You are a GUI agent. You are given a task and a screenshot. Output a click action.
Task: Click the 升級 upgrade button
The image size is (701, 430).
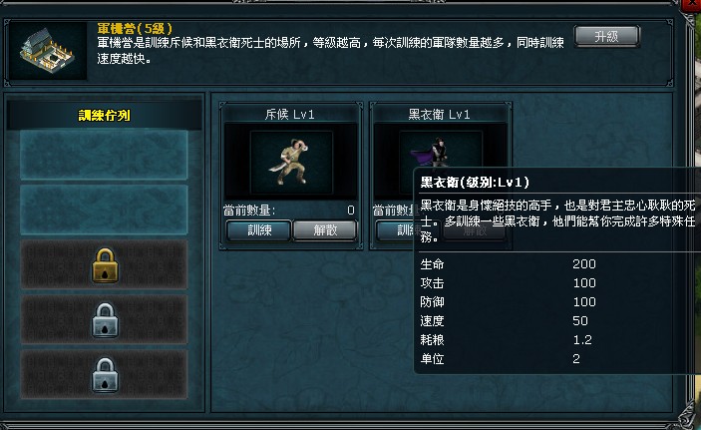pyautogui.click(x=606, y=36)
